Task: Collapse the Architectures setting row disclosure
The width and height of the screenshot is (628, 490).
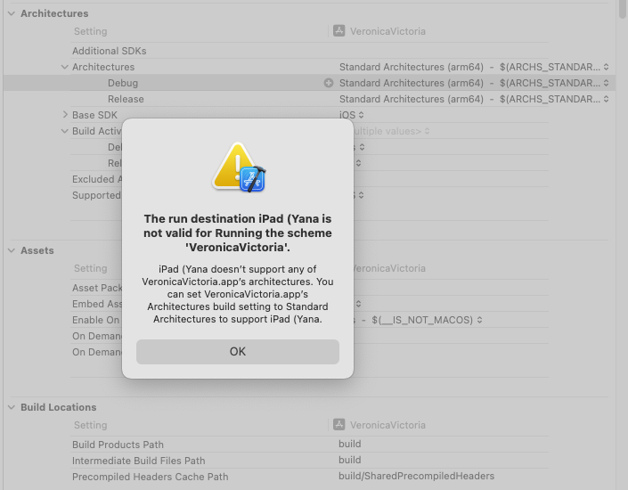Action: [64, 67]
